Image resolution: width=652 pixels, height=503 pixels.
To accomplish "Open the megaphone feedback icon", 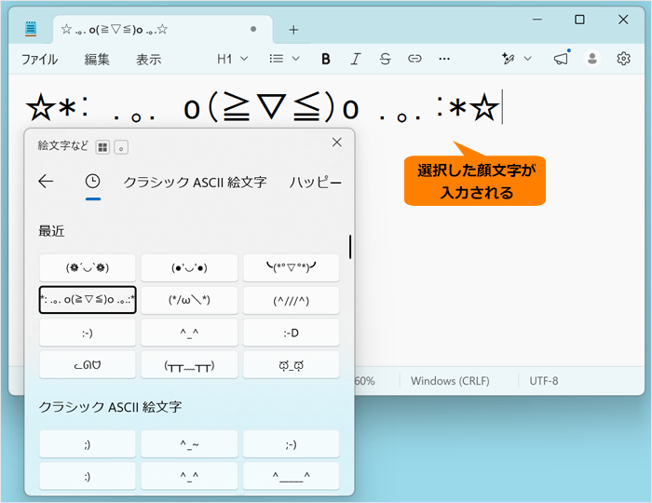I will point(561,59).
